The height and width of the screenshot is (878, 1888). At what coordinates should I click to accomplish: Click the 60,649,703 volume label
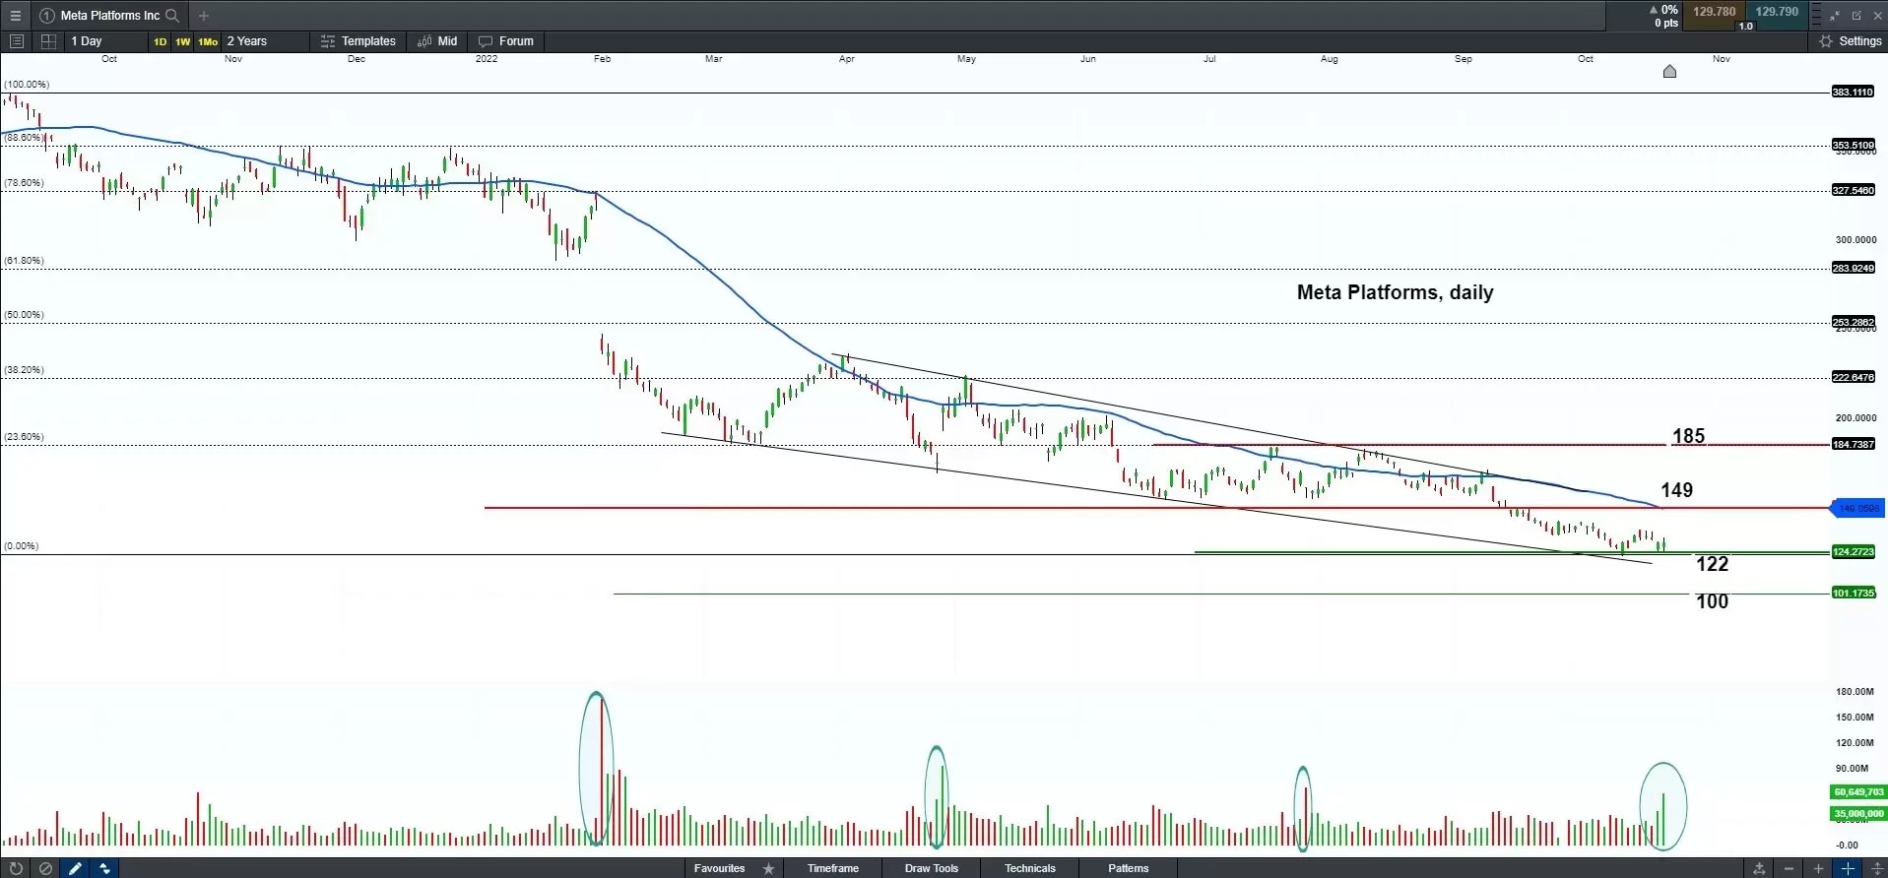click(1858, 791)
